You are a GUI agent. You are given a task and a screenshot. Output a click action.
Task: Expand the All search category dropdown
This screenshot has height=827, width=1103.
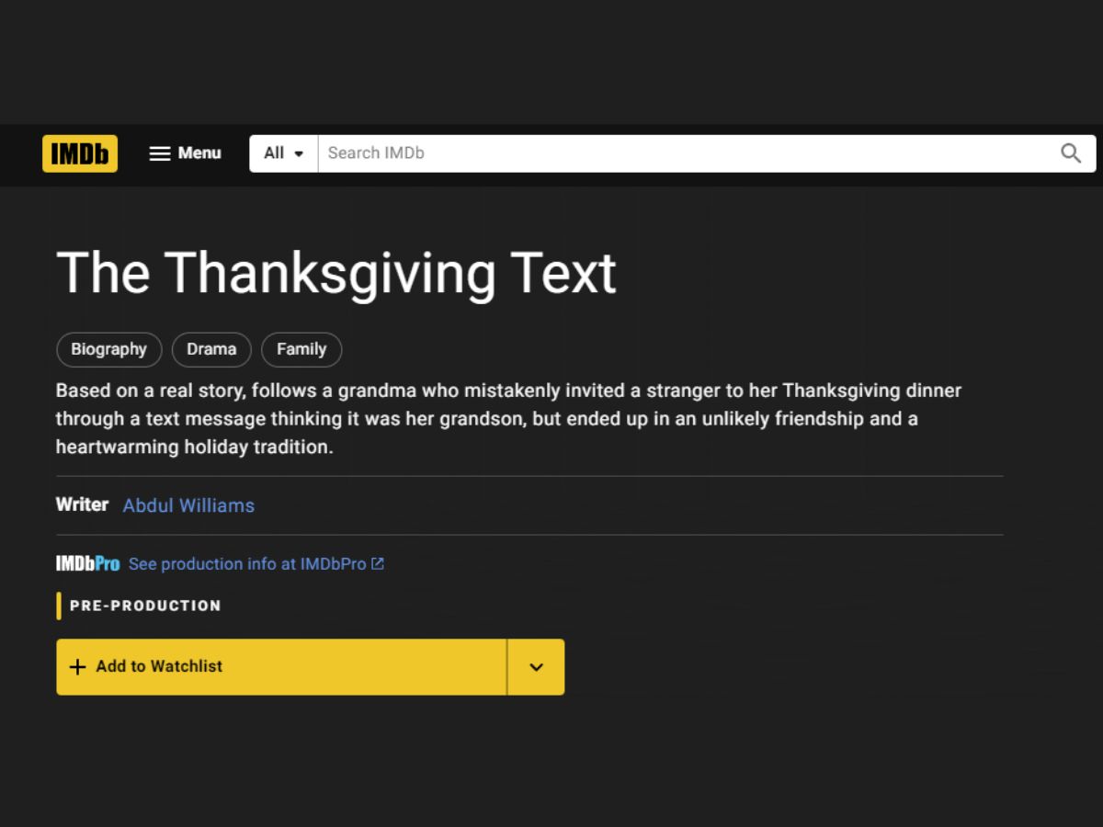283,153
